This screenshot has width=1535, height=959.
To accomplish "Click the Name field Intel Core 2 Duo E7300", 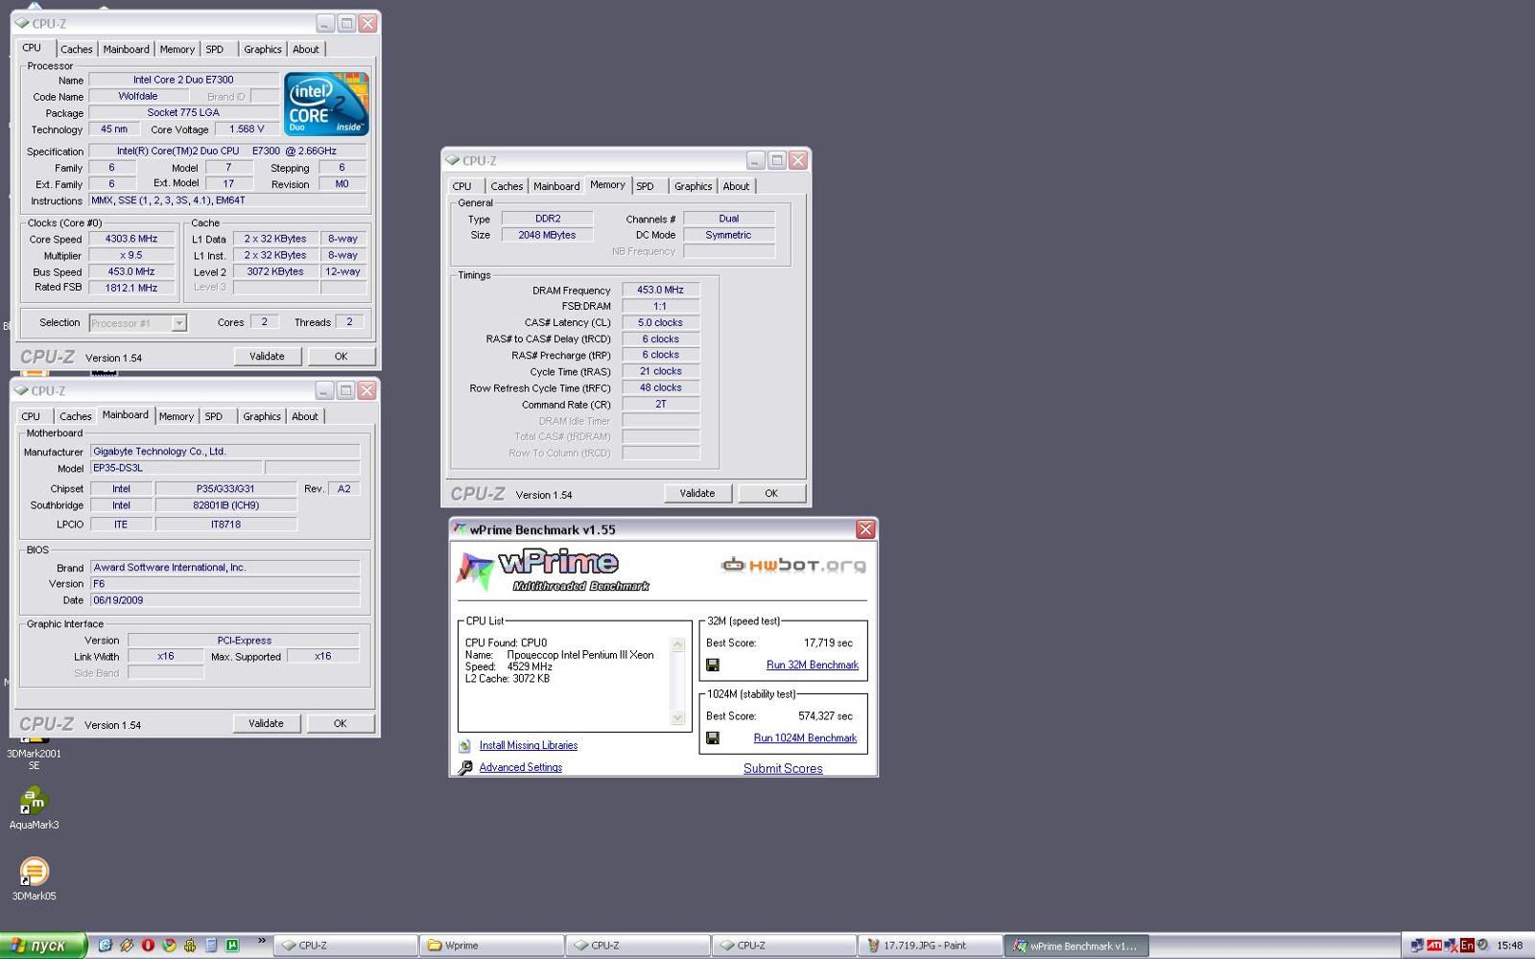I will [183, 80].
